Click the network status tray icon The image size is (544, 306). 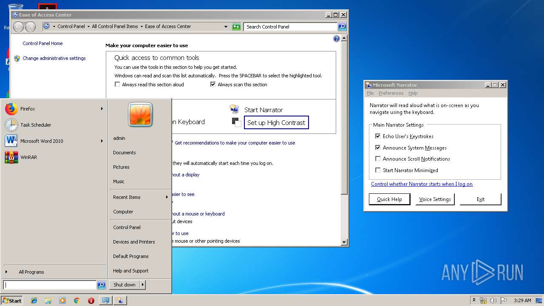(483, 300)
